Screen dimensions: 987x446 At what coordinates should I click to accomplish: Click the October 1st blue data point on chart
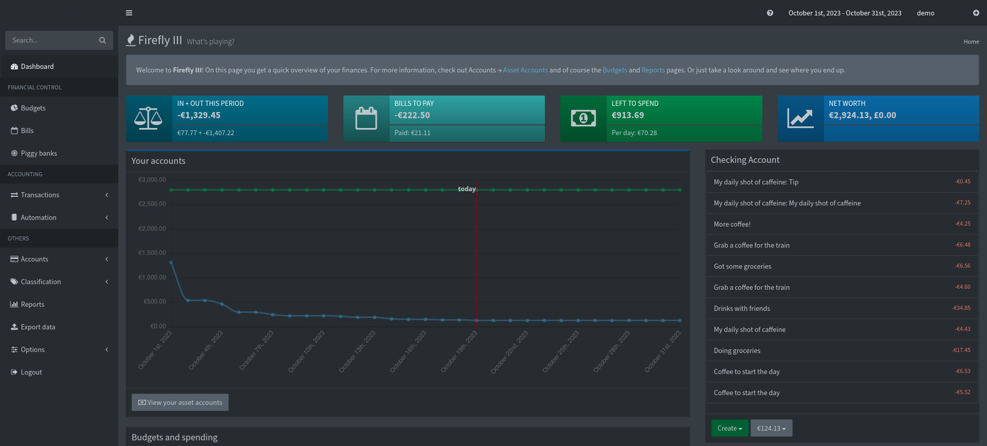171,262
